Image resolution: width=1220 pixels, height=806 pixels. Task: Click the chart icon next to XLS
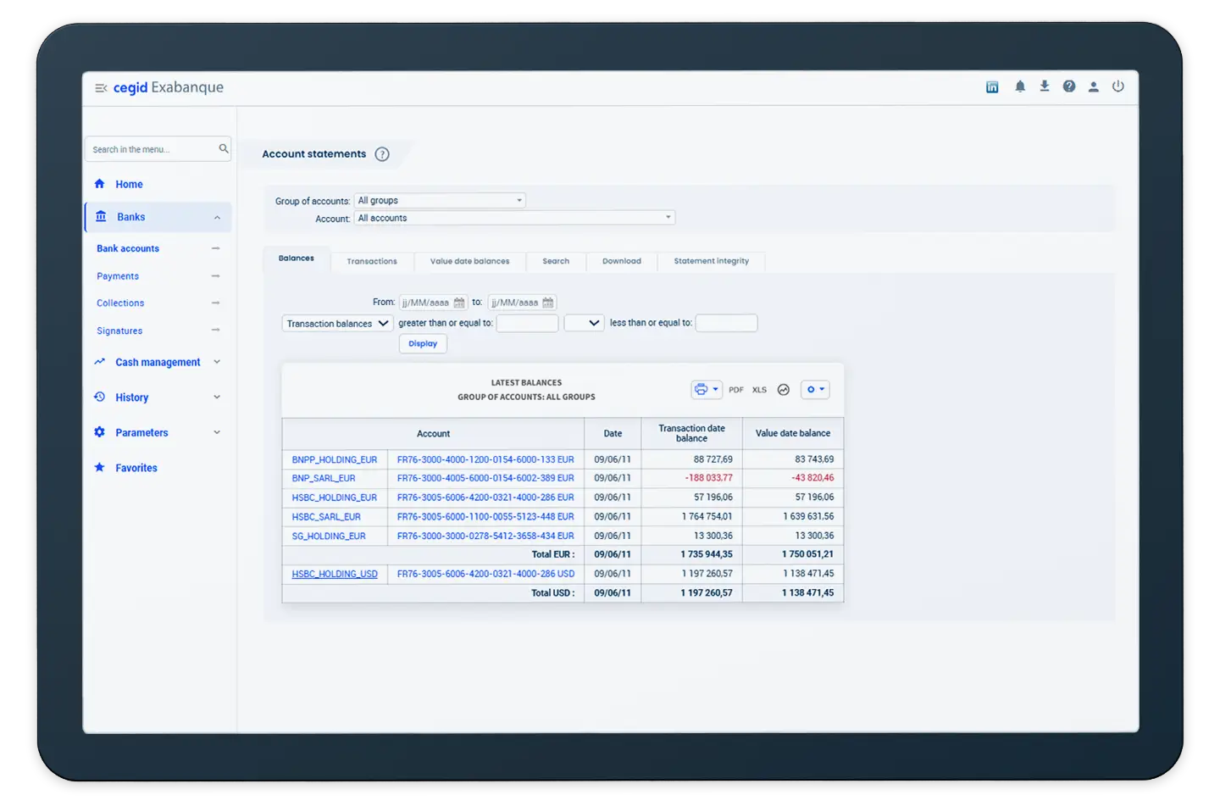[x=783, y=389]
